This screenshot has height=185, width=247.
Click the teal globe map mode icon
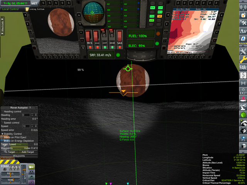(x=32, y=177)
